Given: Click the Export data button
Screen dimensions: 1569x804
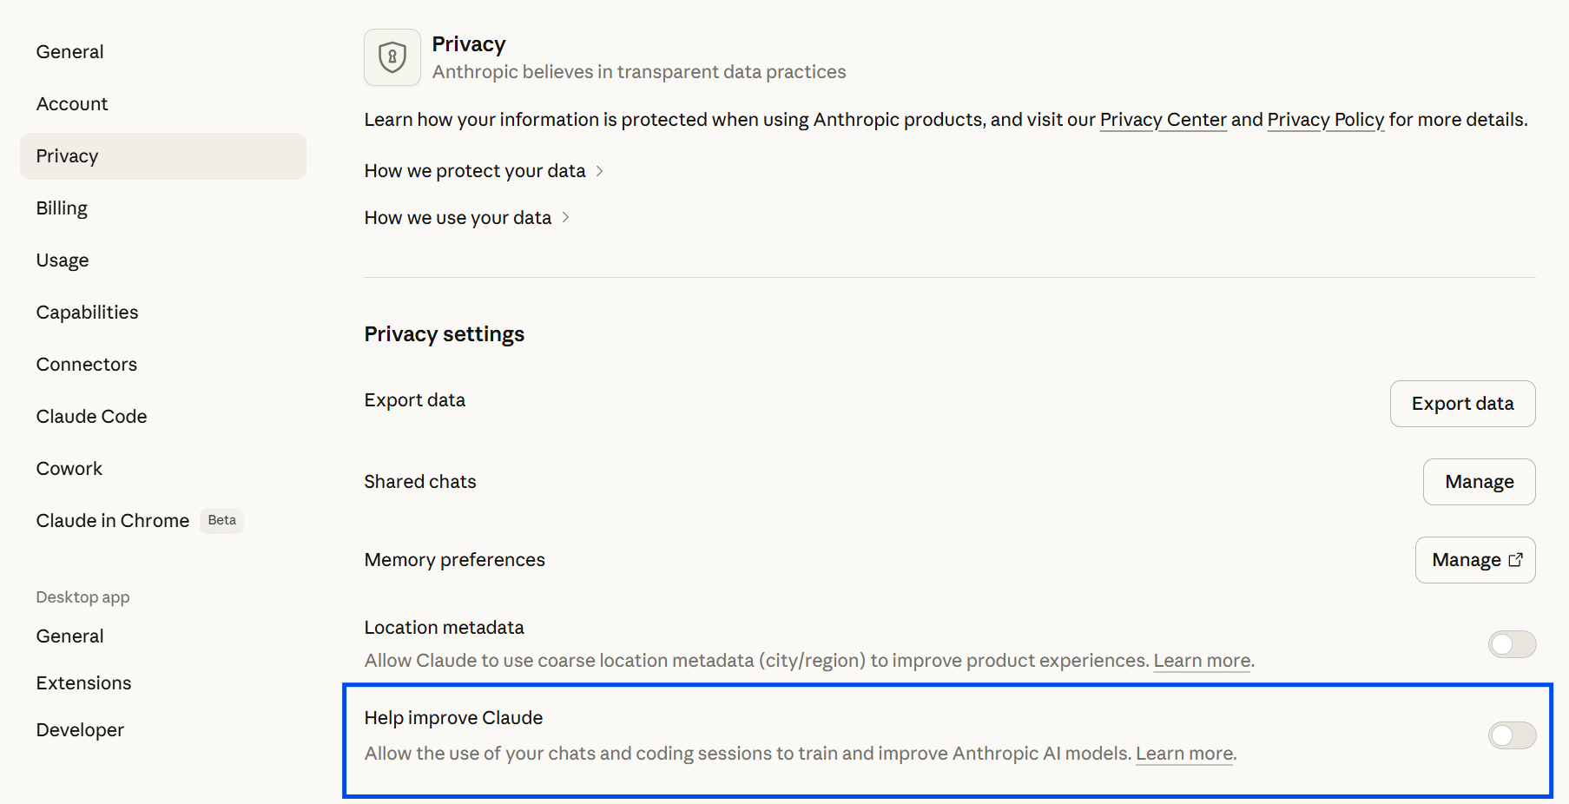Looking at the screenshot, I should (1462, 403).
